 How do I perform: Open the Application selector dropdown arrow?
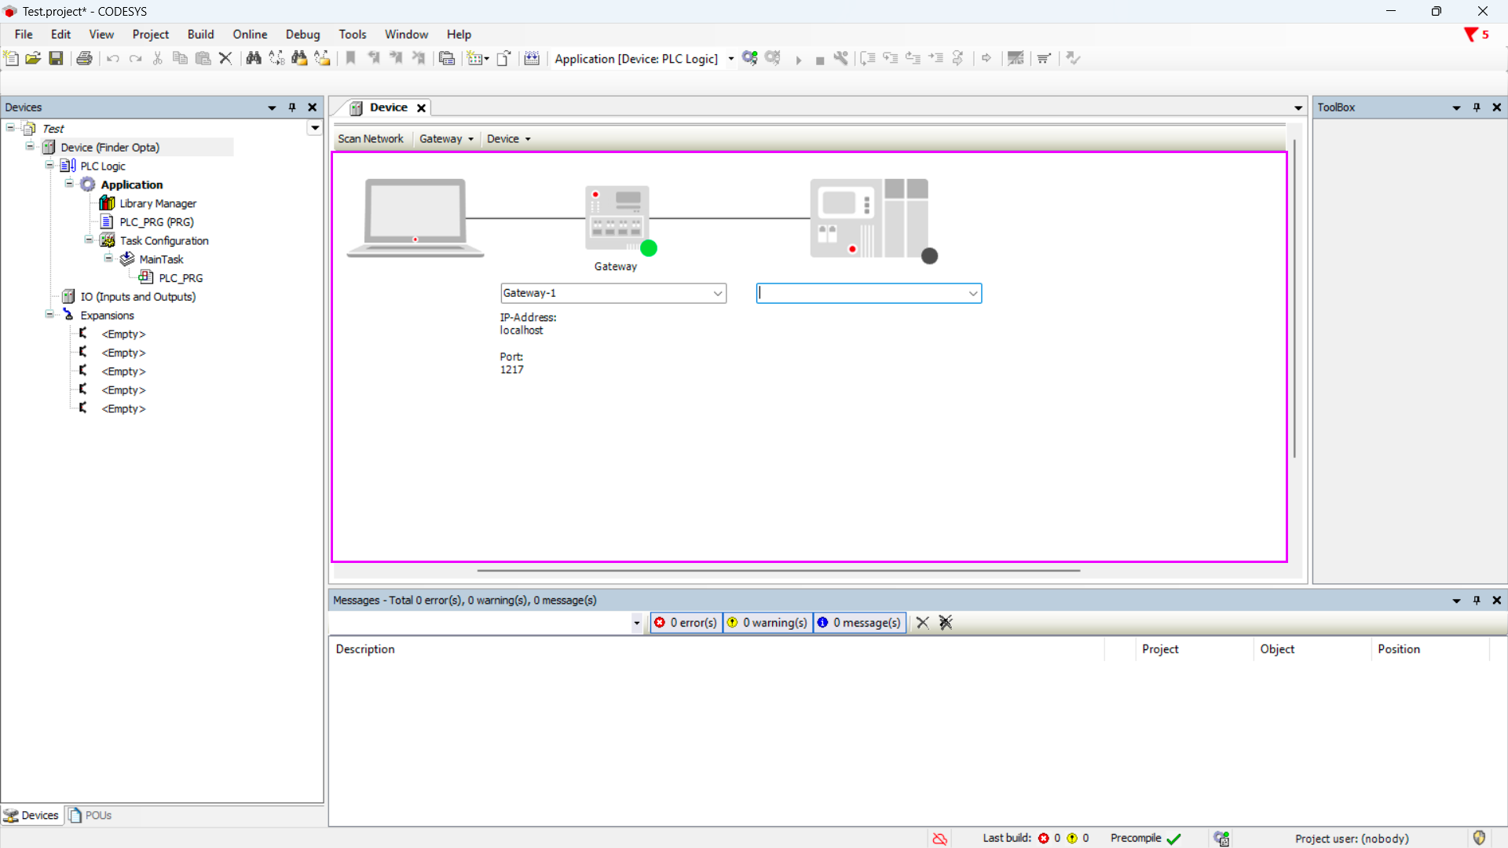click(x=730, y=59)
